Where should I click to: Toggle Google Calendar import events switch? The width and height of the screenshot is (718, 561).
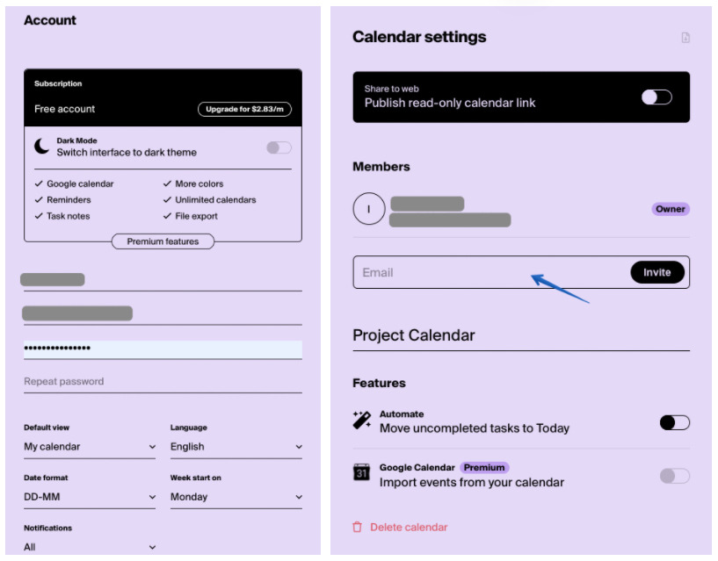click(x=674, y=476)
